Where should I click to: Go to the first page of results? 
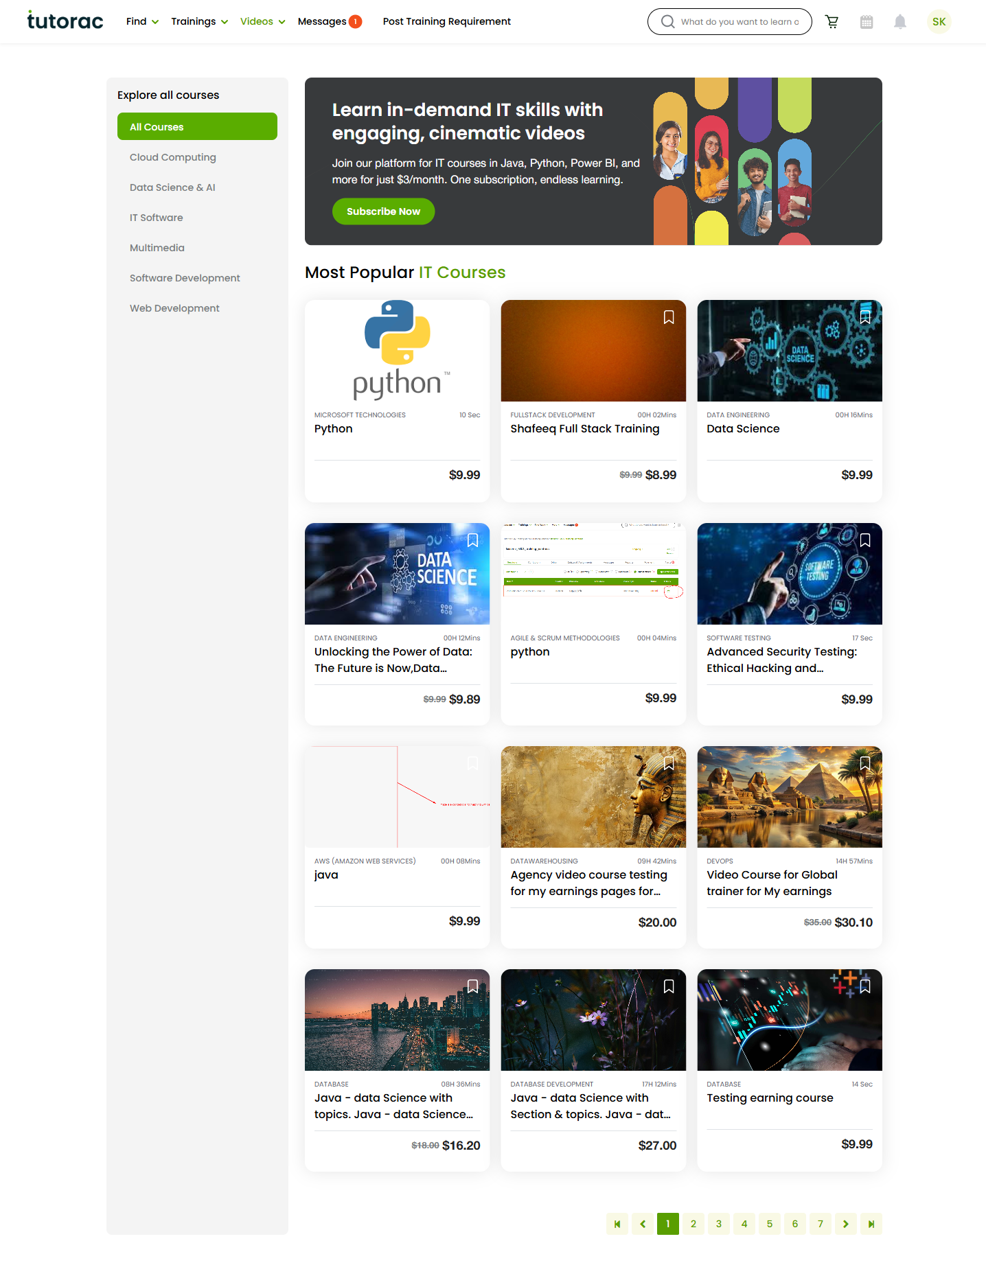coord(617,1224)
